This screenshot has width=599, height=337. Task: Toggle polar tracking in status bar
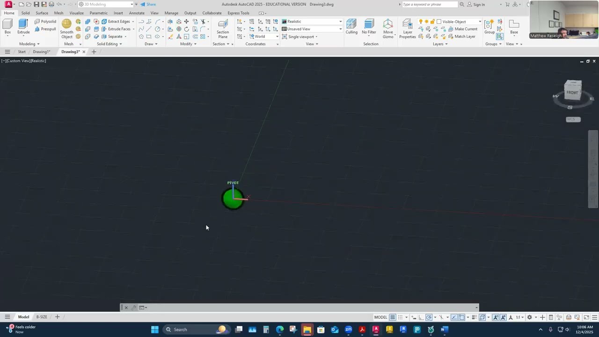point(428,317)
